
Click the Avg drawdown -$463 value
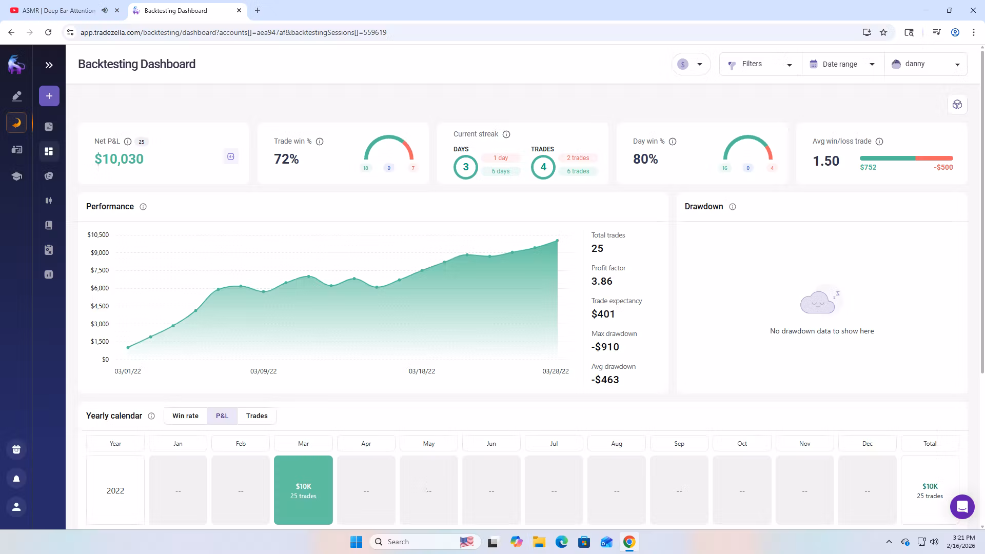pyautogui.click(x=605, y=380)
